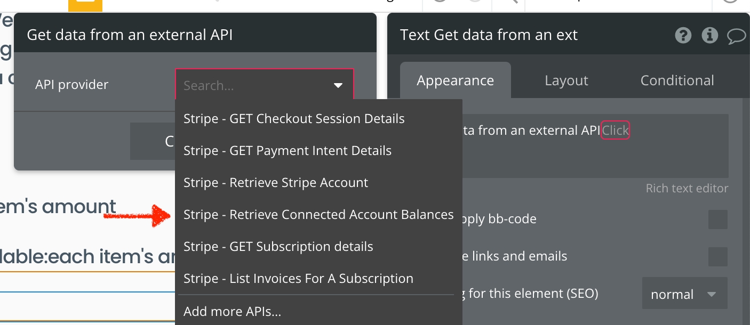Pick Stripe - Retrieve Stripe Account option
This screenshot has height=325, width=750.
[x=276, y=183]
